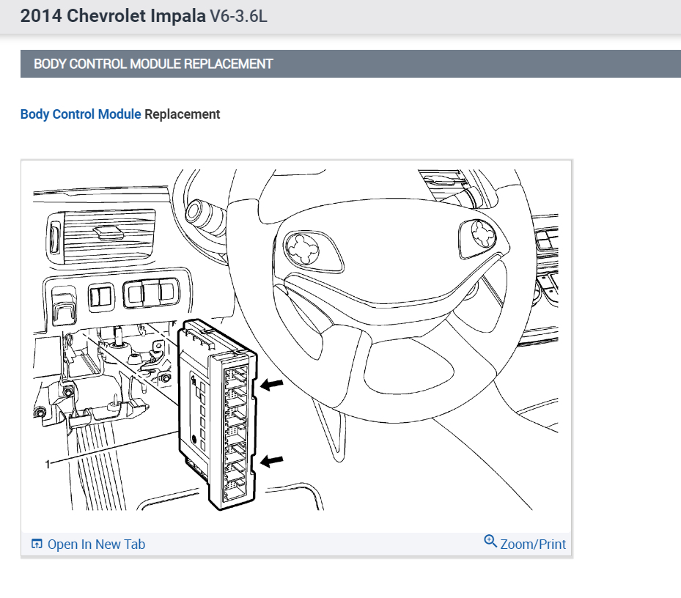The height and width of the screenshot is (598, 681).
Task: Click the open-in-new-tab icon
Action: pos(37,544)
